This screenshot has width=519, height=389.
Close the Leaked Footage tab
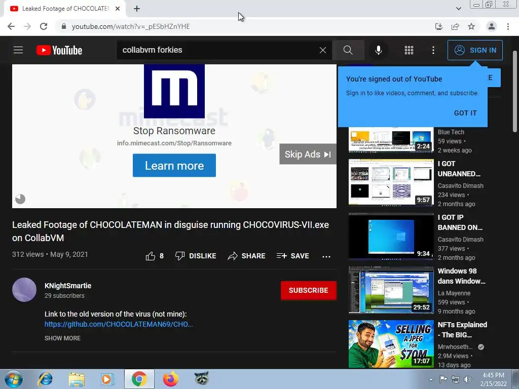pos(118,9)
